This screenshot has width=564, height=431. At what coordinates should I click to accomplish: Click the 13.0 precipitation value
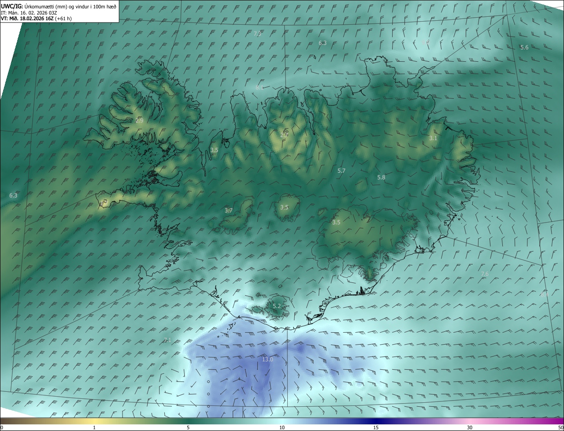pyautogui.click(x=267, y=359)
